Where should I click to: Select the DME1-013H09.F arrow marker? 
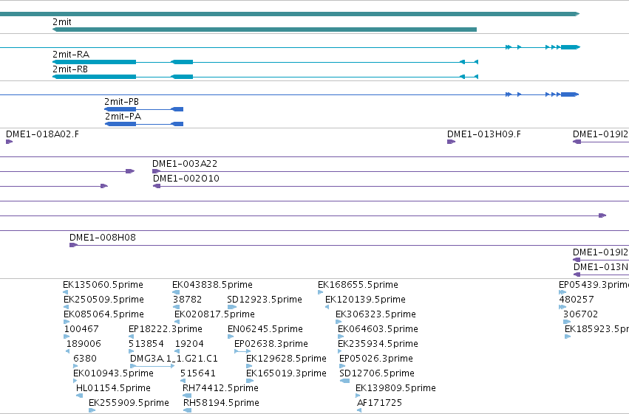click(x=452, y=142)
